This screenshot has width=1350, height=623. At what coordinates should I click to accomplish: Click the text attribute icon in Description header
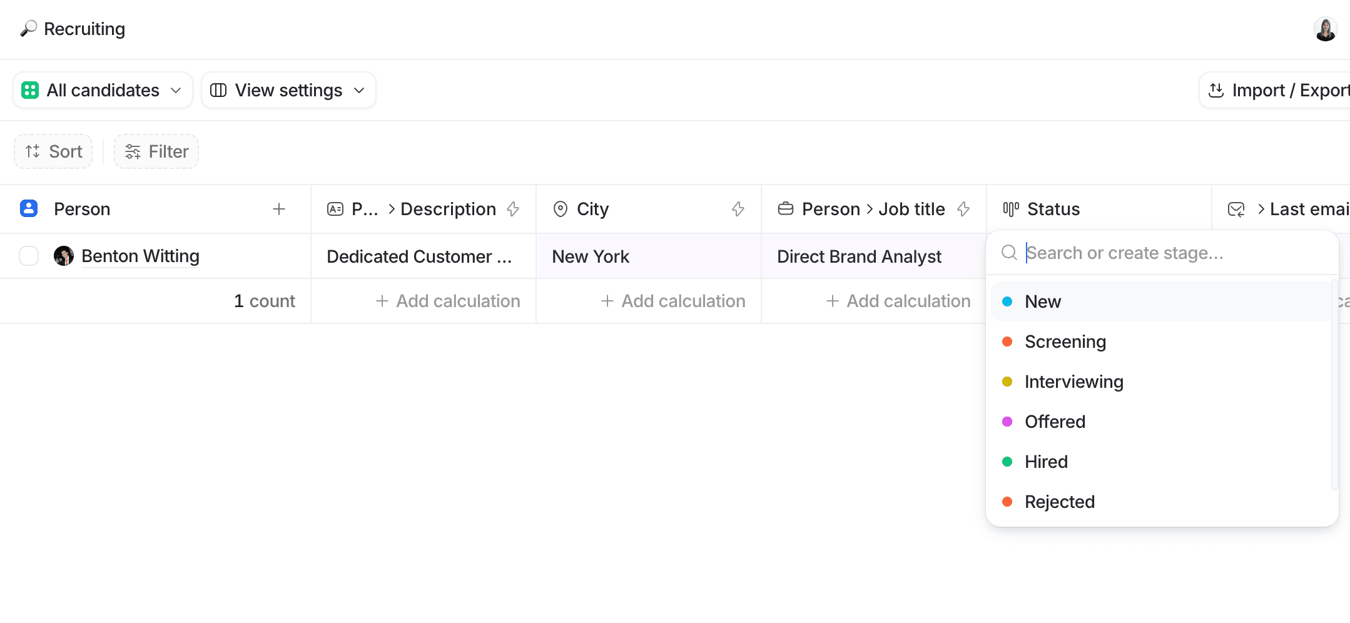pos(335,209)
